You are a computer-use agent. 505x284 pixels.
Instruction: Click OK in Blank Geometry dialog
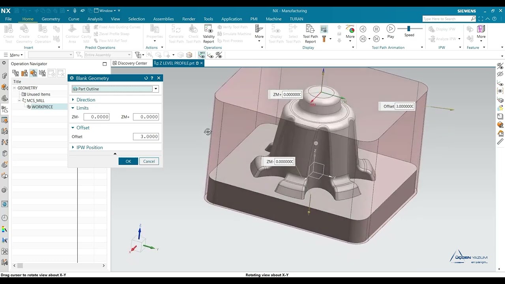click(x=128, y=161)
